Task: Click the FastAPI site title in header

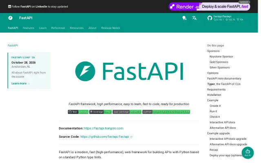Action: pyautogui.click(x=26, y=18)
